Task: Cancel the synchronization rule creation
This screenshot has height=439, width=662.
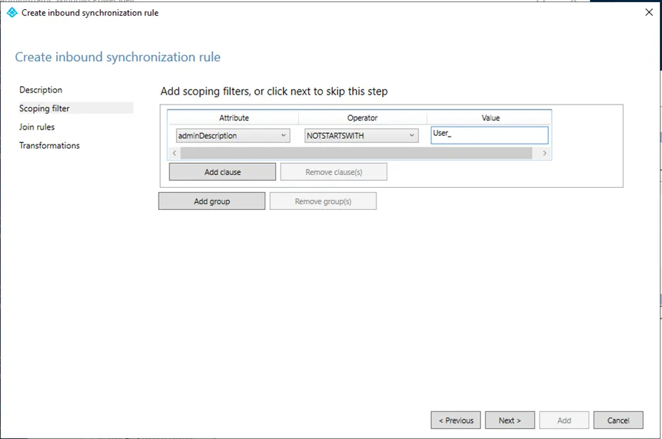Action: [618, 420]
